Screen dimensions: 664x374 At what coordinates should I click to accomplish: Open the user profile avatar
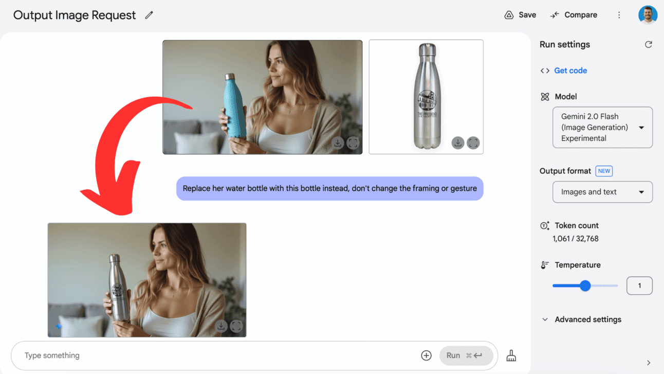tap(648, 15)
